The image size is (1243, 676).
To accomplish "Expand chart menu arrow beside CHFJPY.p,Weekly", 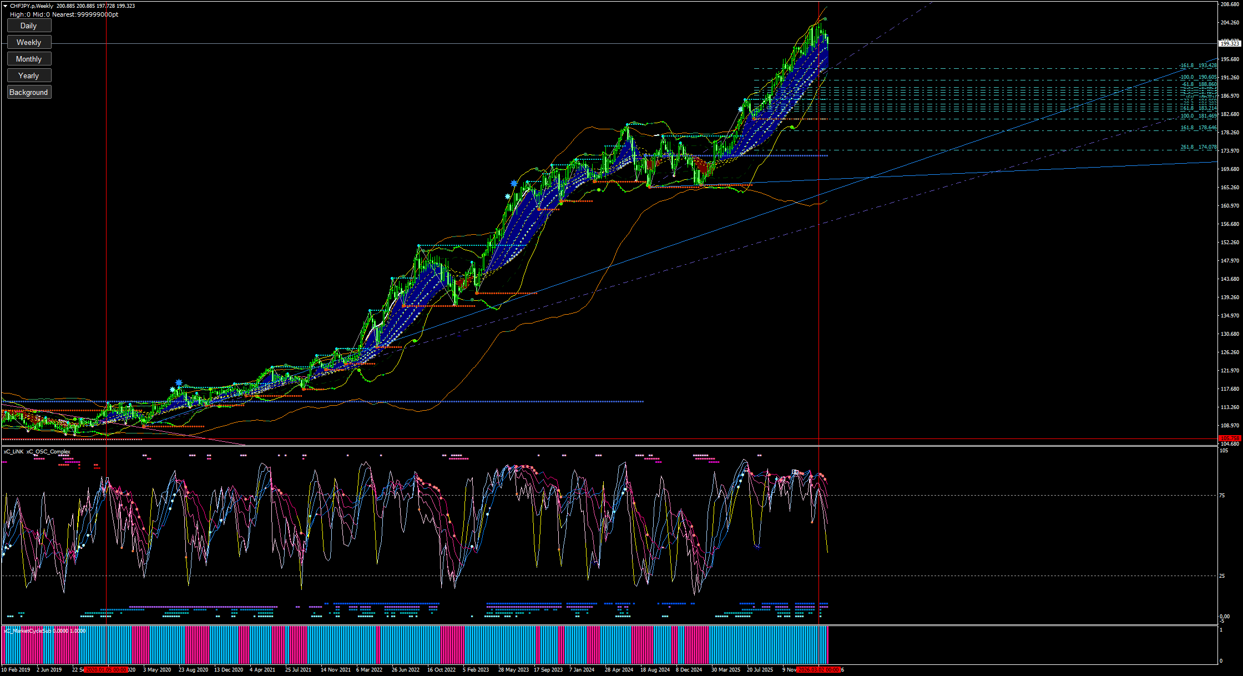I will 6,6.
